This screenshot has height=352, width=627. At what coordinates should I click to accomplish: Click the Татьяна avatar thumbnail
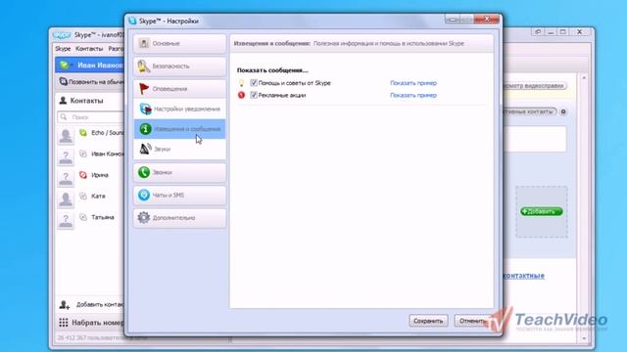[66, 220]
